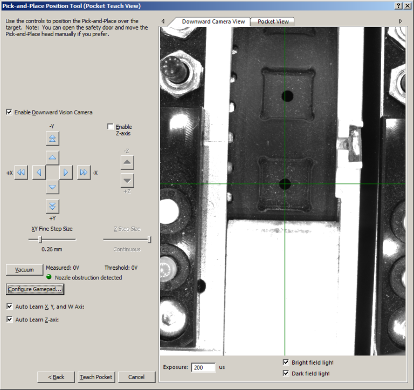The height and width of the screenshot is (390, 414).
Task: Jog one step toward +X with left arrow
Action: [x=39, y=173]
